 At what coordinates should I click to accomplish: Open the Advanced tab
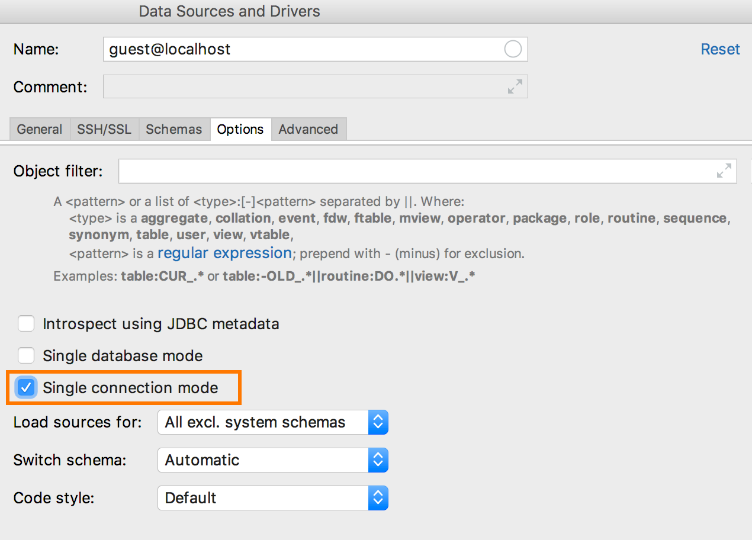coord(308,130)
